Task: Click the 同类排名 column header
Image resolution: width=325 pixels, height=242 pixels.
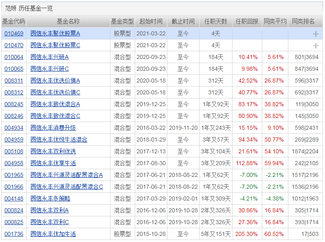Action: pyautogui.click(x=303, y=21)
